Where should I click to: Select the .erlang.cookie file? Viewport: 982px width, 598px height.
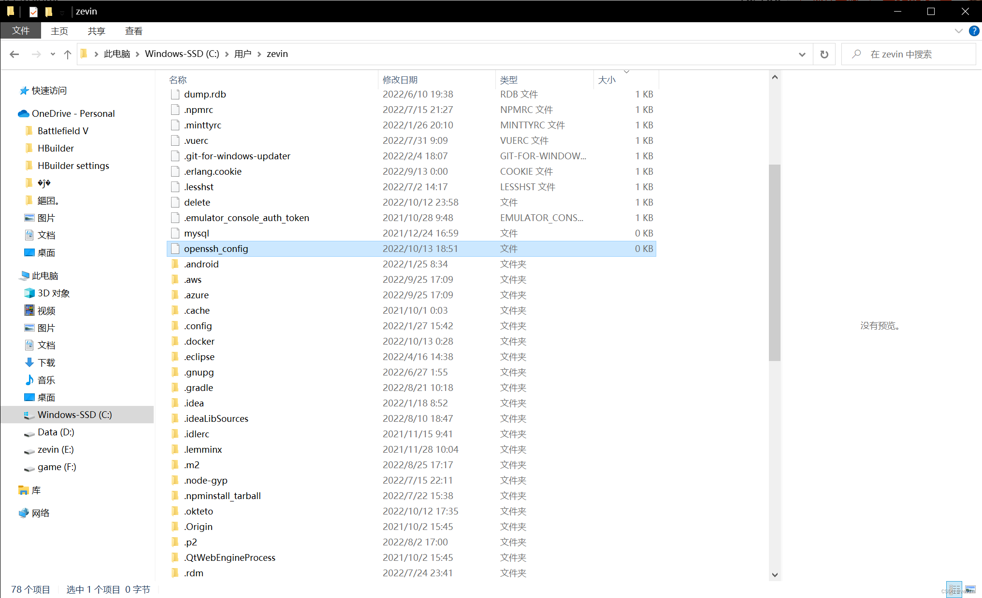(411, 171)
